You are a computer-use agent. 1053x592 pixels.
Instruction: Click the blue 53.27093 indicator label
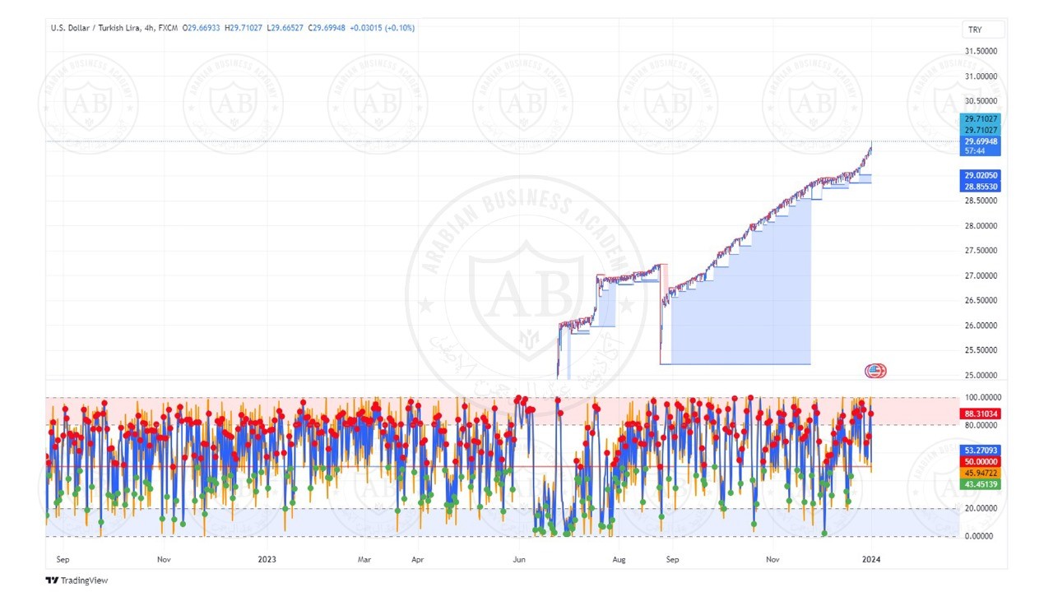point(981,451)
